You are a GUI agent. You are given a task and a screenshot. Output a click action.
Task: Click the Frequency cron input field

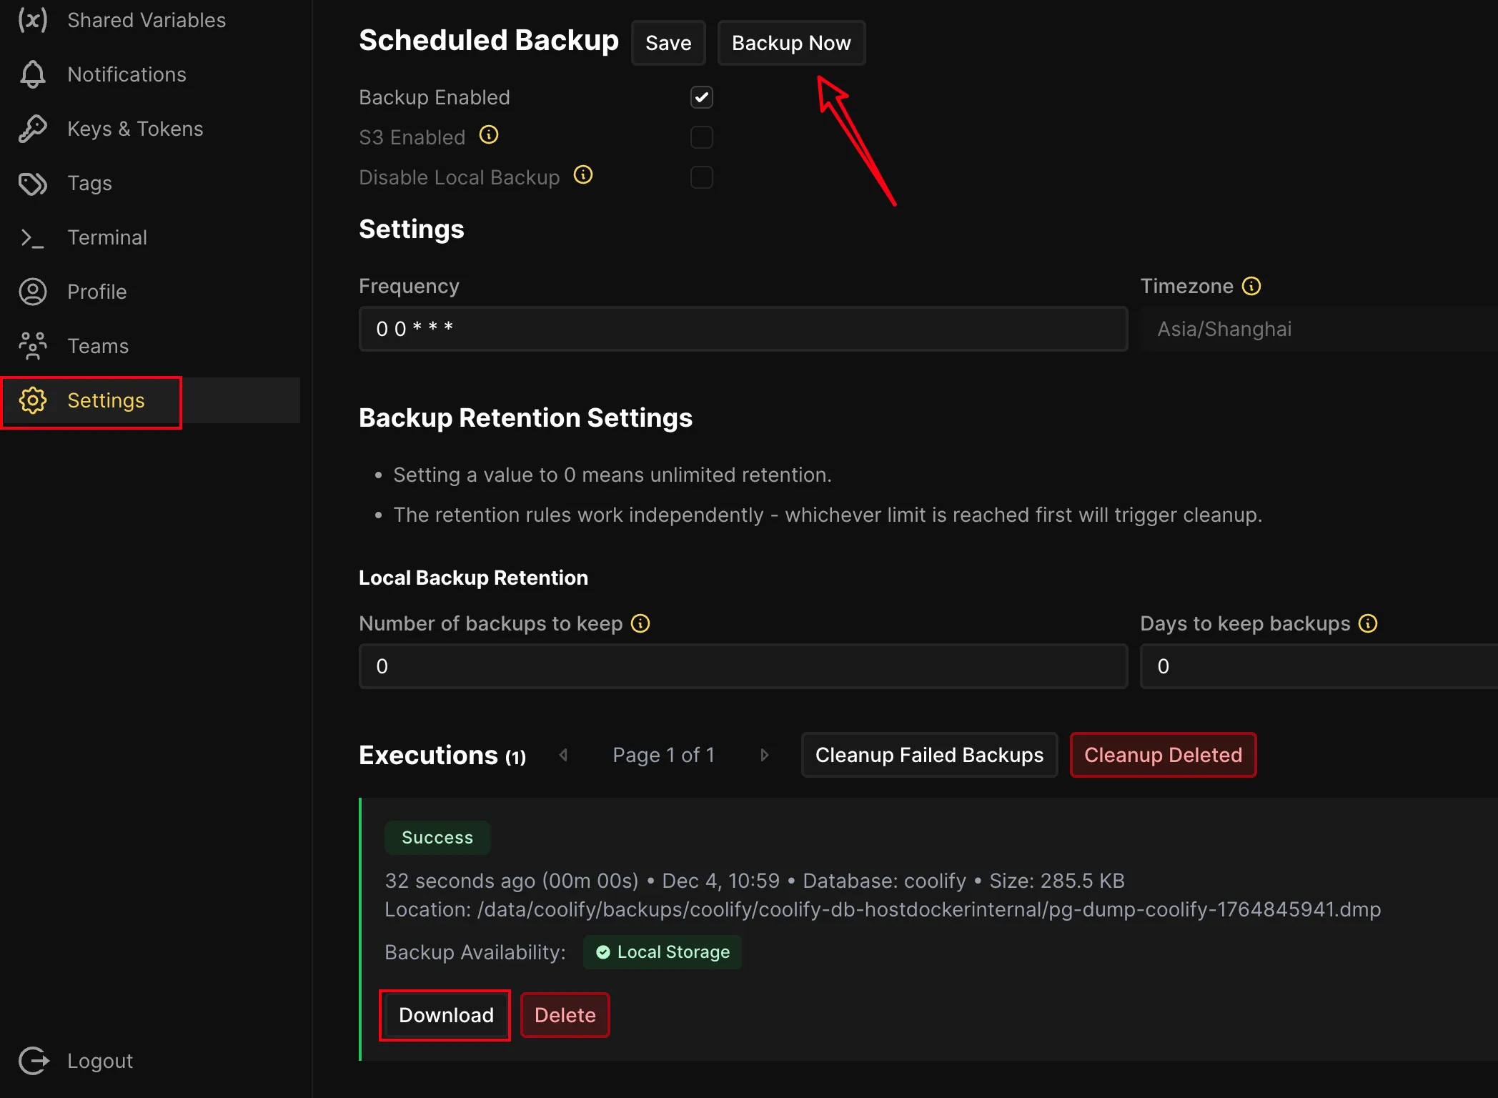743,329
